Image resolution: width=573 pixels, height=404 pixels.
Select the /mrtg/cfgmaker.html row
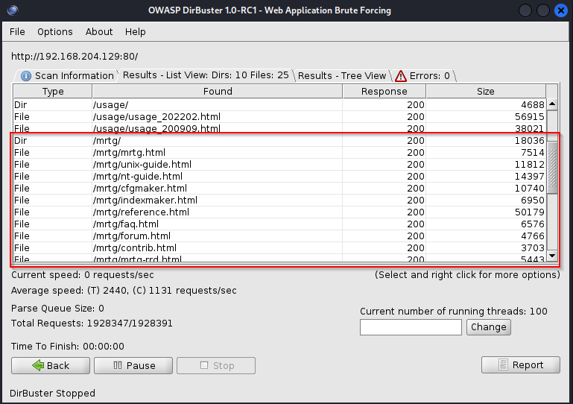coord(279,189)
